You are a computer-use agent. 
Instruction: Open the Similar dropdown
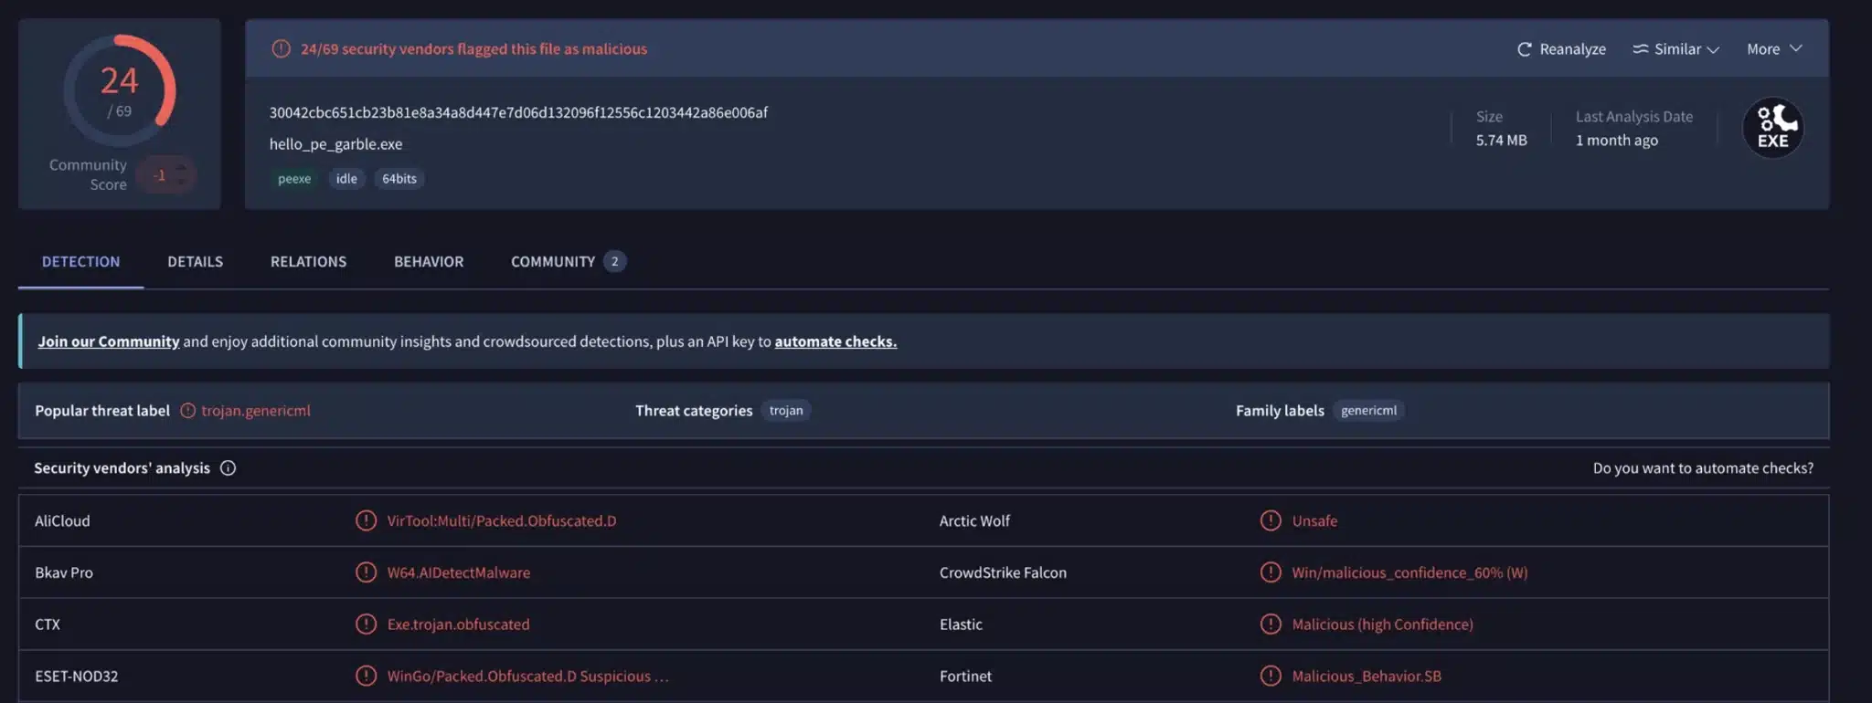pos(1675,49)
